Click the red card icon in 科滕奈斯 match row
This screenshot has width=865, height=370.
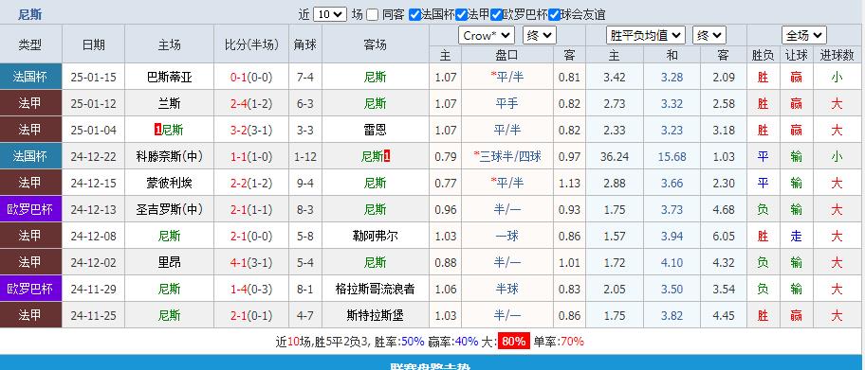[x=387, y=157]
